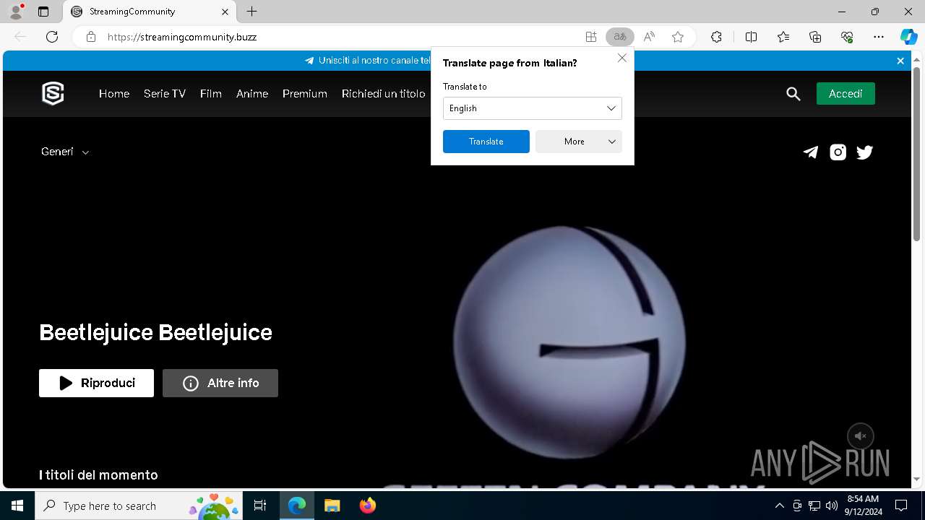925x520 pixels.
Task: Open Richiedi un titolo page
Action: tap(384, 94)
